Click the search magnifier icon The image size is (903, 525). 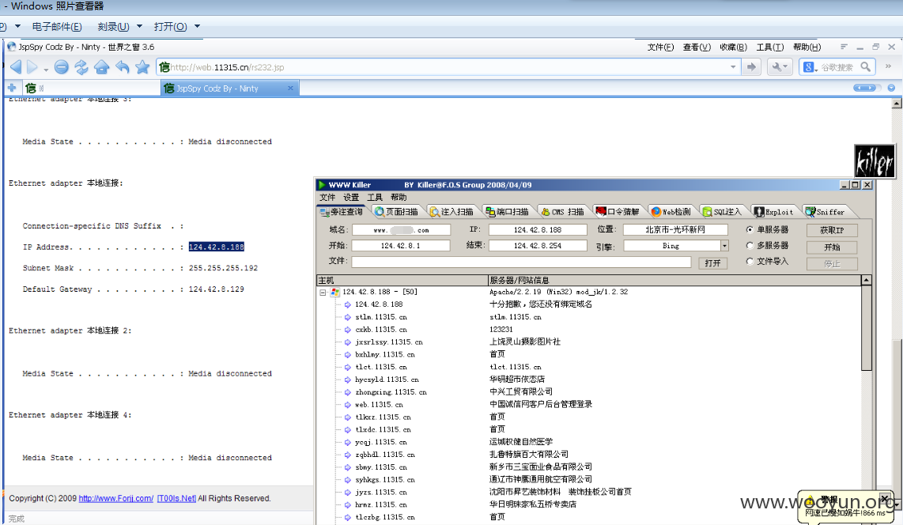coord(866,67)
